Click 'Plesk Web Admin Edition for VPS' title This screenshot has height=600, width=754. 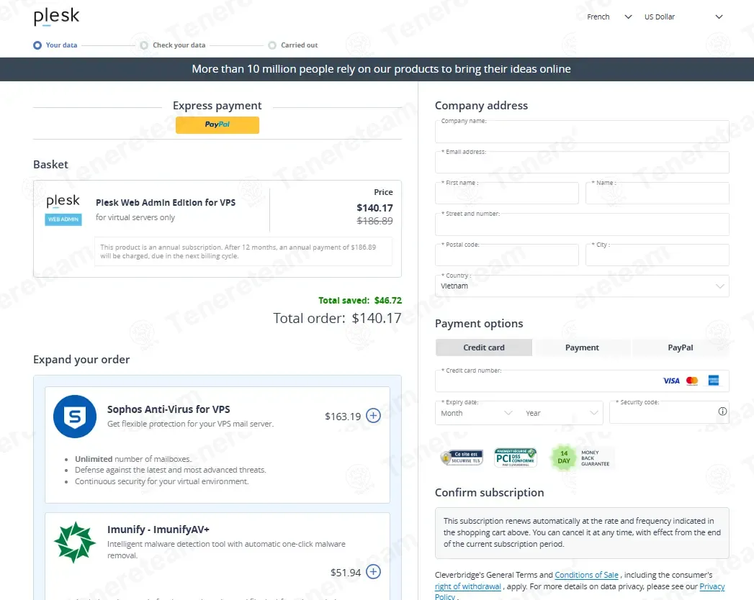click(166, 203)
